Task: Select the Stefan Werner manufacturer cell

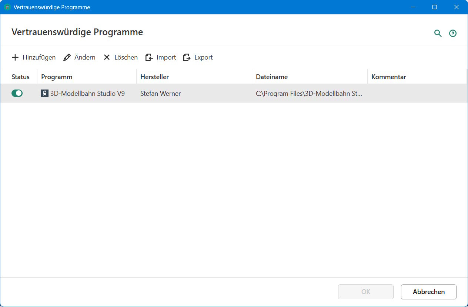Action: point(160,94)
